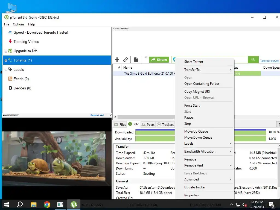Open the notification center icon
The width and height of the screenshot is (280, 210).
click(272, 205)
